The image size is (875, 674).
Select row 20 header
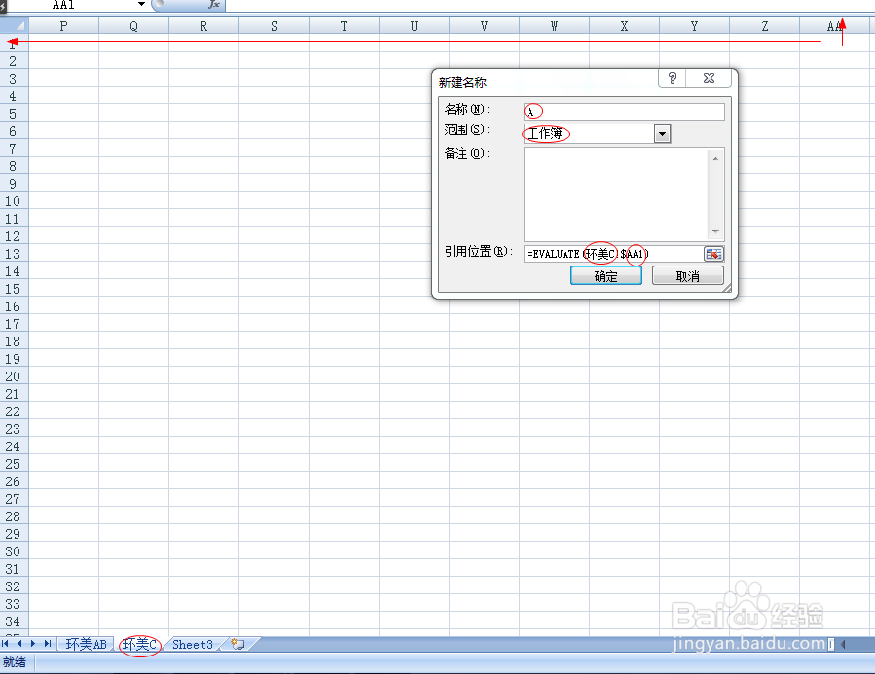13,376
